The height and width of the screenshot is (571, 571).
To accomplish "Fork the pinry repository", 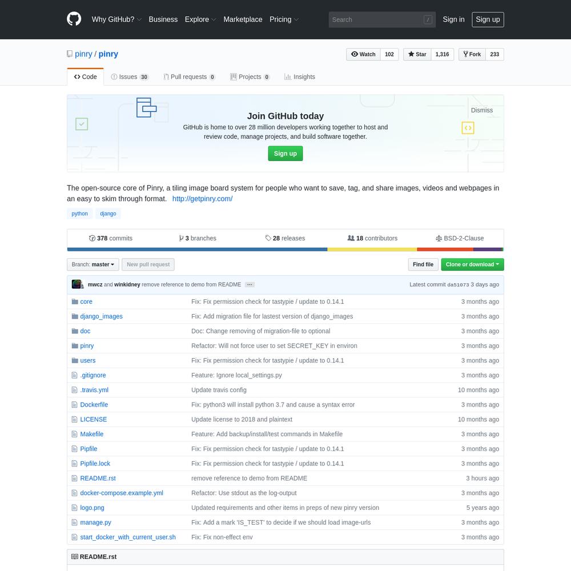I will (472, 54).
